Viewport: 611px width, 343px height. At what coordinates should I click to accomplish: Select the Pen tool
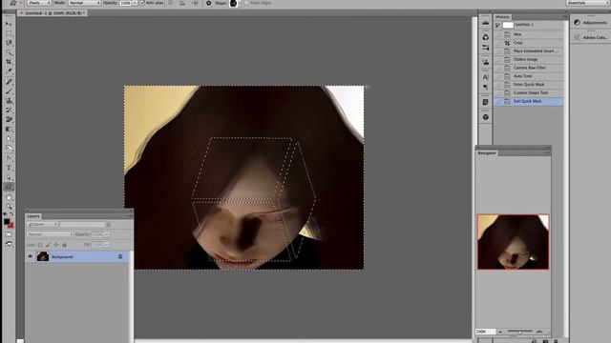click(9, 159)
